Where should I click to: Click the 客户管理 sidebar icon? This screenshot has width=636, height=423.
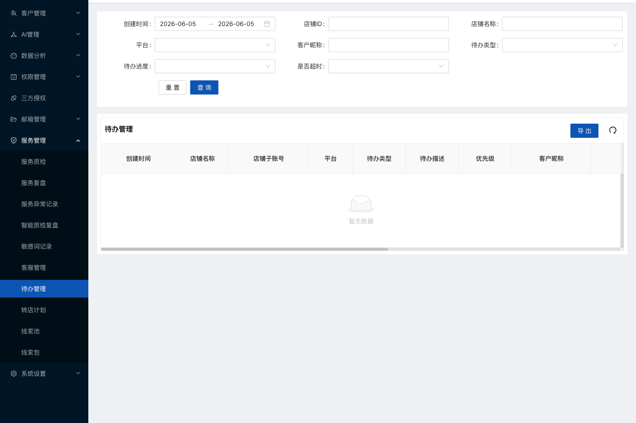click(x=14, y=13)
